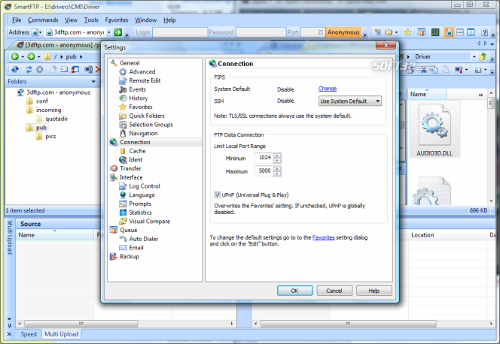500x344 pixels.
Task: Open the File menu
Action: [17, 20]
